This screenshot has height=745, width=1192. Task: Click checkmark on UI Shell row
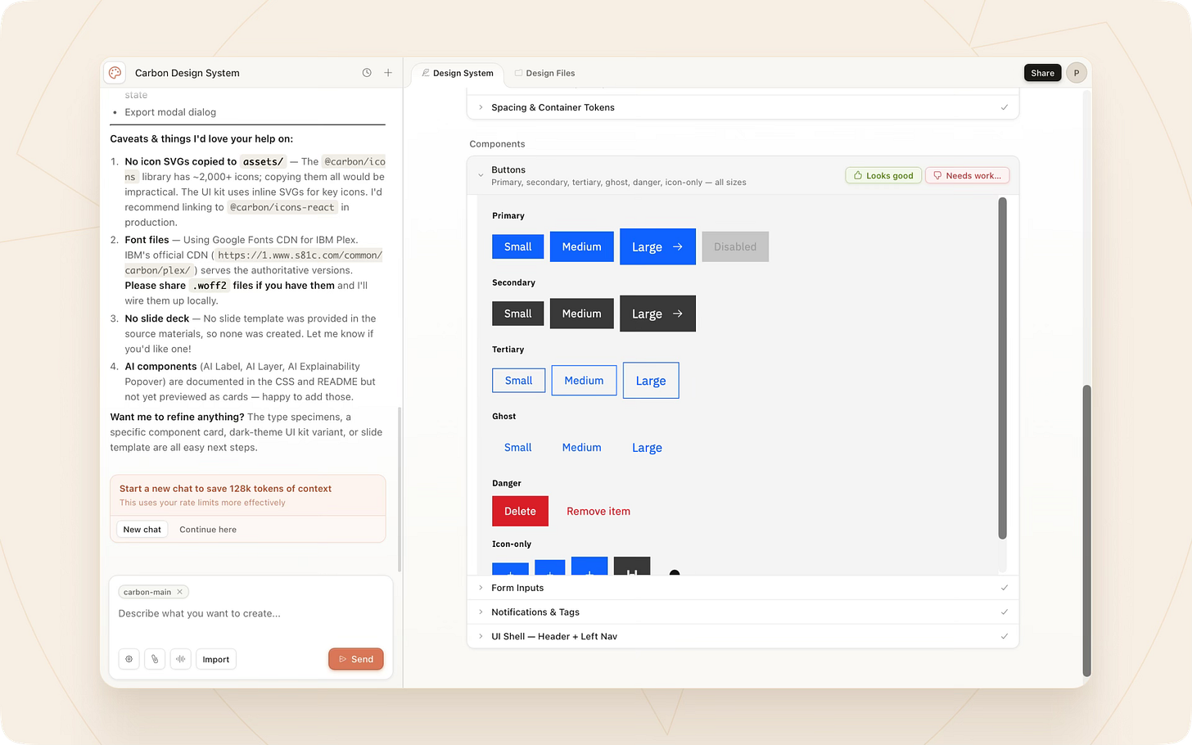click(1005, 636)
